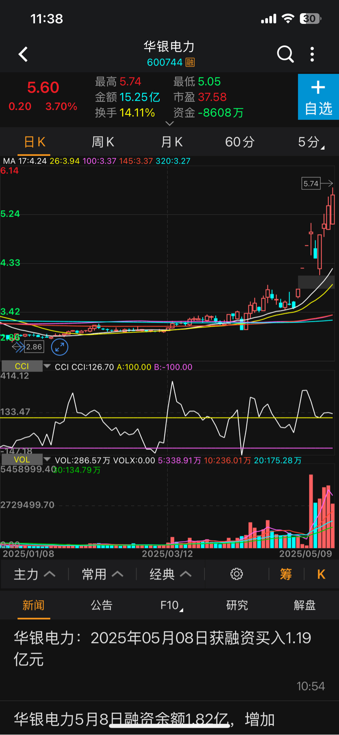Open the three-dot more options menu

(x=312, y=54)
